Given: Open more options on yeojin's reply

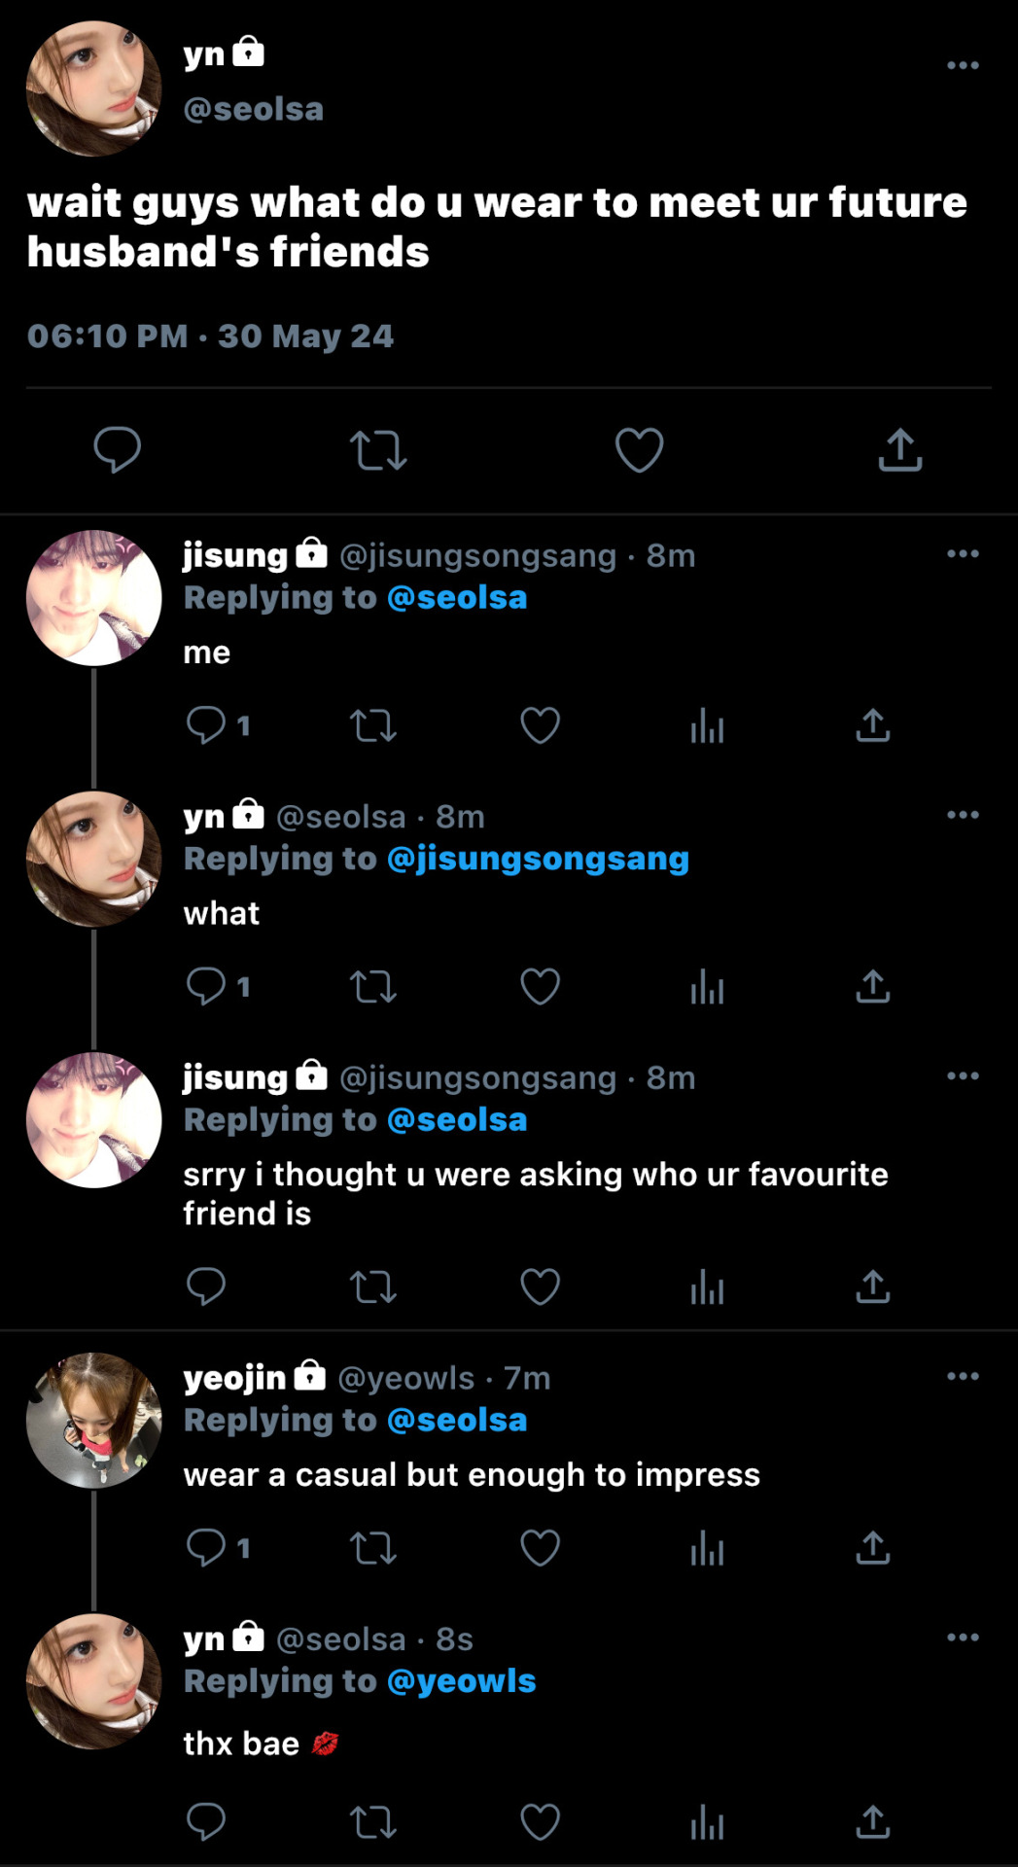Looking at the screenshot, I should click(963, 1376).
